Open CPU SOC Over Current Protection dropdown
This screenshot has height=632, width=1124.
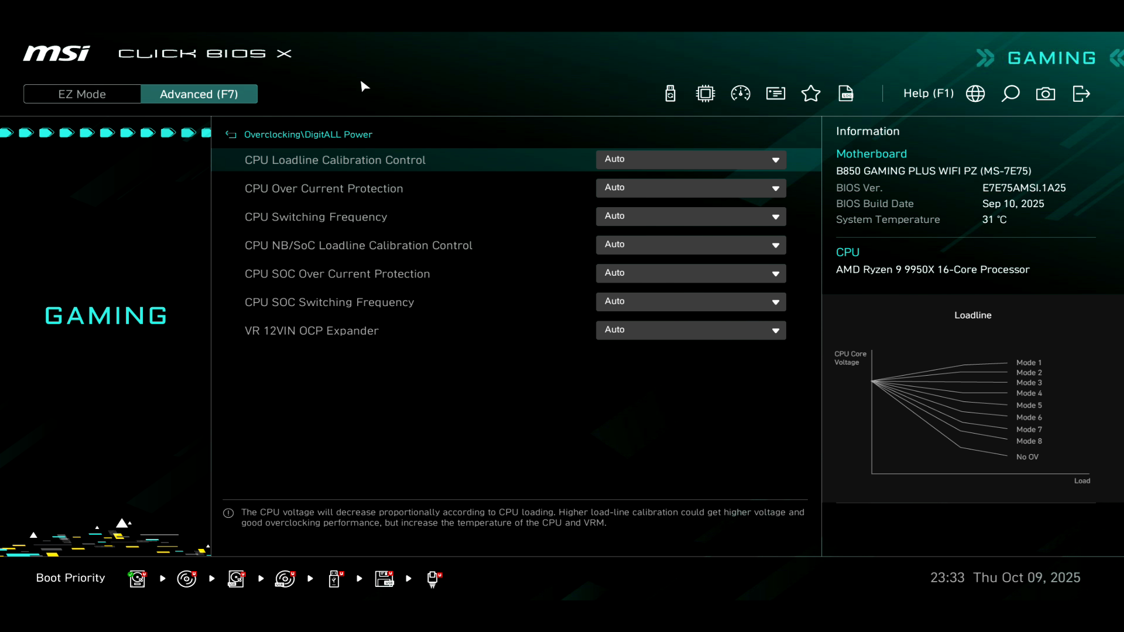(691, 273)
